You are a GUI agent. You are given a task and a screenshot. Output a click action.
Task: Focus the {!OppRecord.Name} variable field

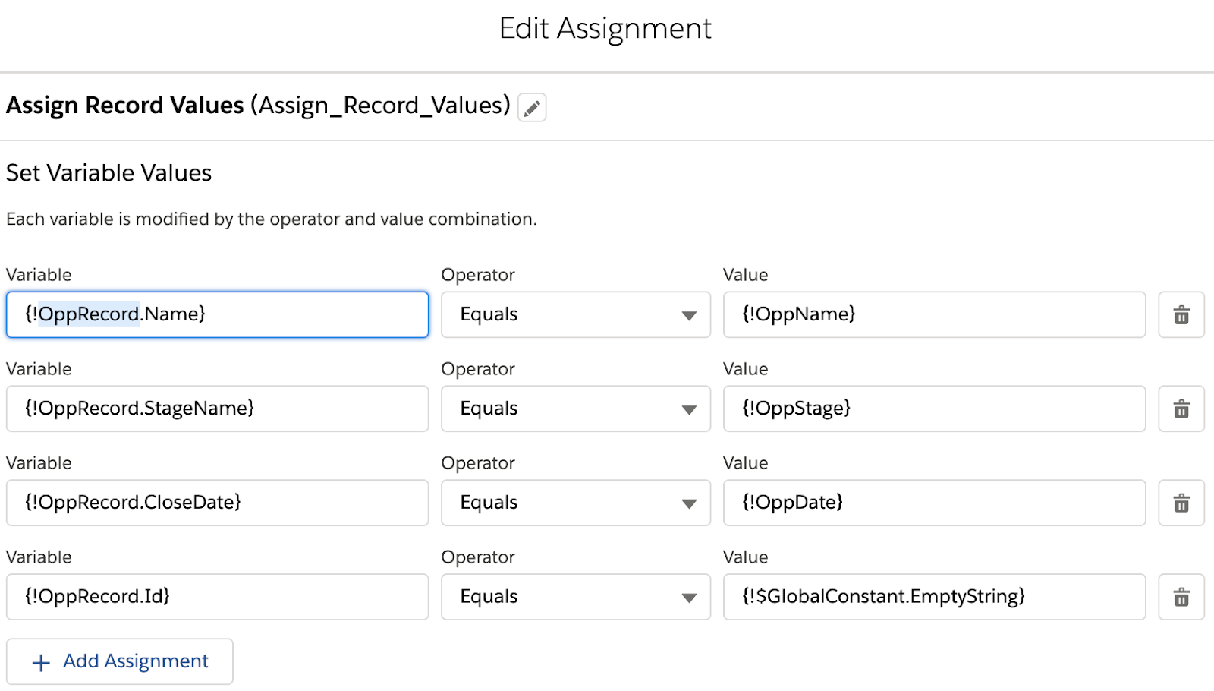coord(217,315)
